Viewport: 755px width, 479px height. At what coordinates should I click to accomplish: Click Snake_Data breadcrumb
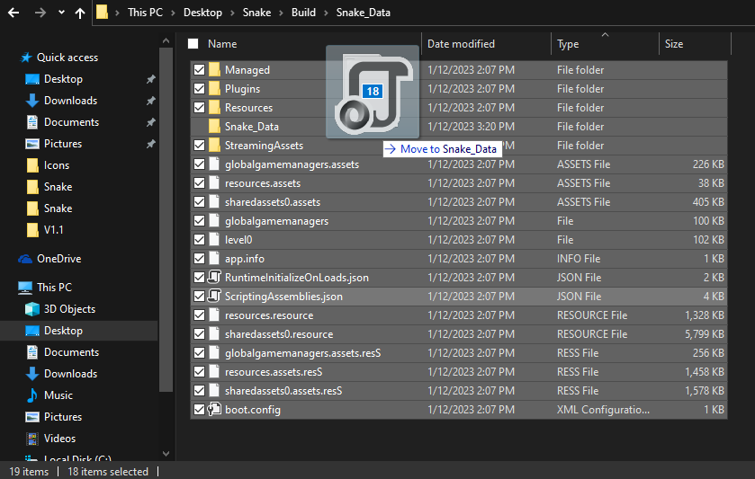point(363,13)
